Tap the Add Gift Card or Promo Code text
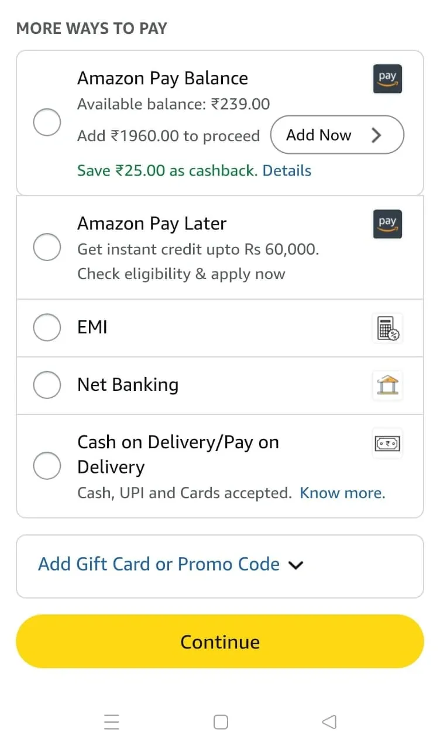Screen dimensions: 440x749 159,565
